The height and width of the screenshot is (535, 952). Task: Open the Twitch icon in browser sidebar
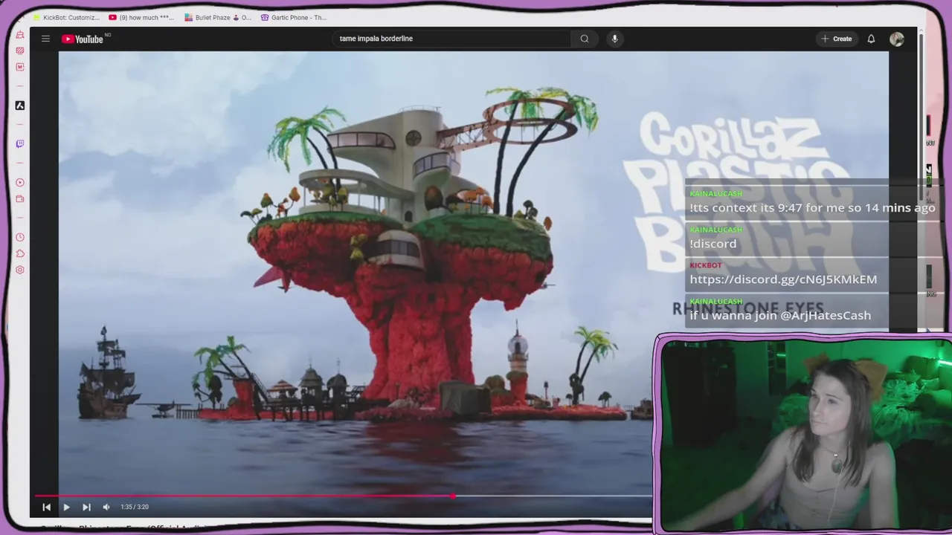[20, 143]
